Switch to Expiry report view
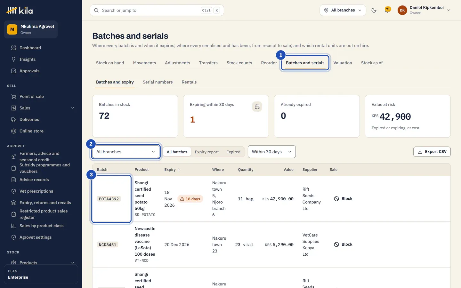 point(207,152)
